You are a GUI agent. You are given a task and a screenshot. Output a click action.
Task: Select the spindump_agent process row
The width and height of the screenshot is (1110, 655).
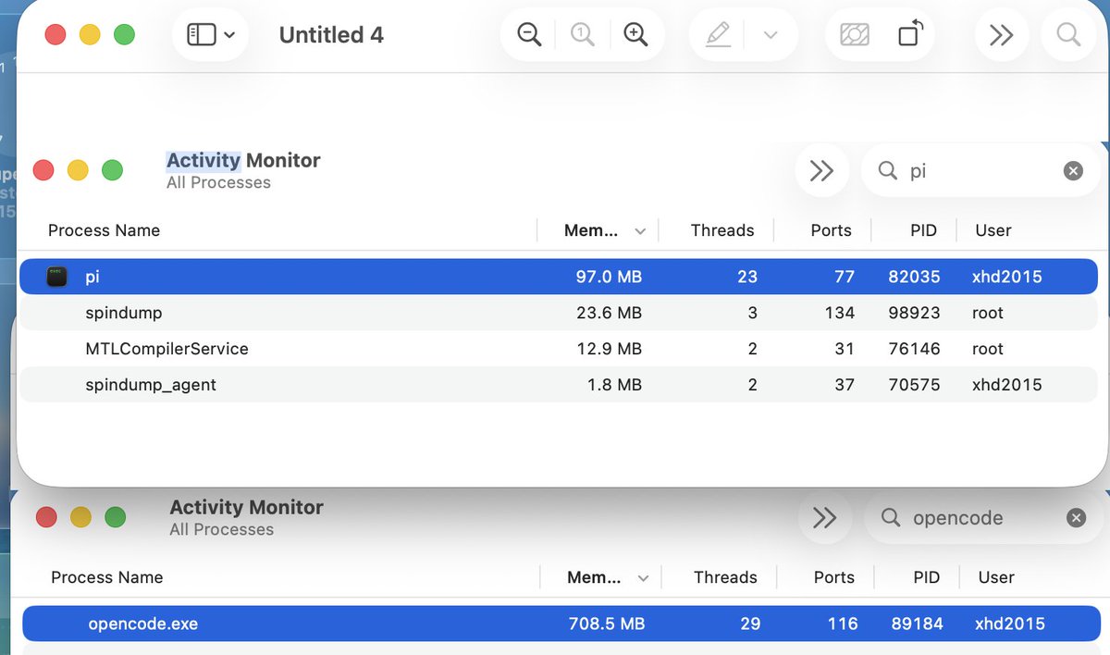click(559, 385)
